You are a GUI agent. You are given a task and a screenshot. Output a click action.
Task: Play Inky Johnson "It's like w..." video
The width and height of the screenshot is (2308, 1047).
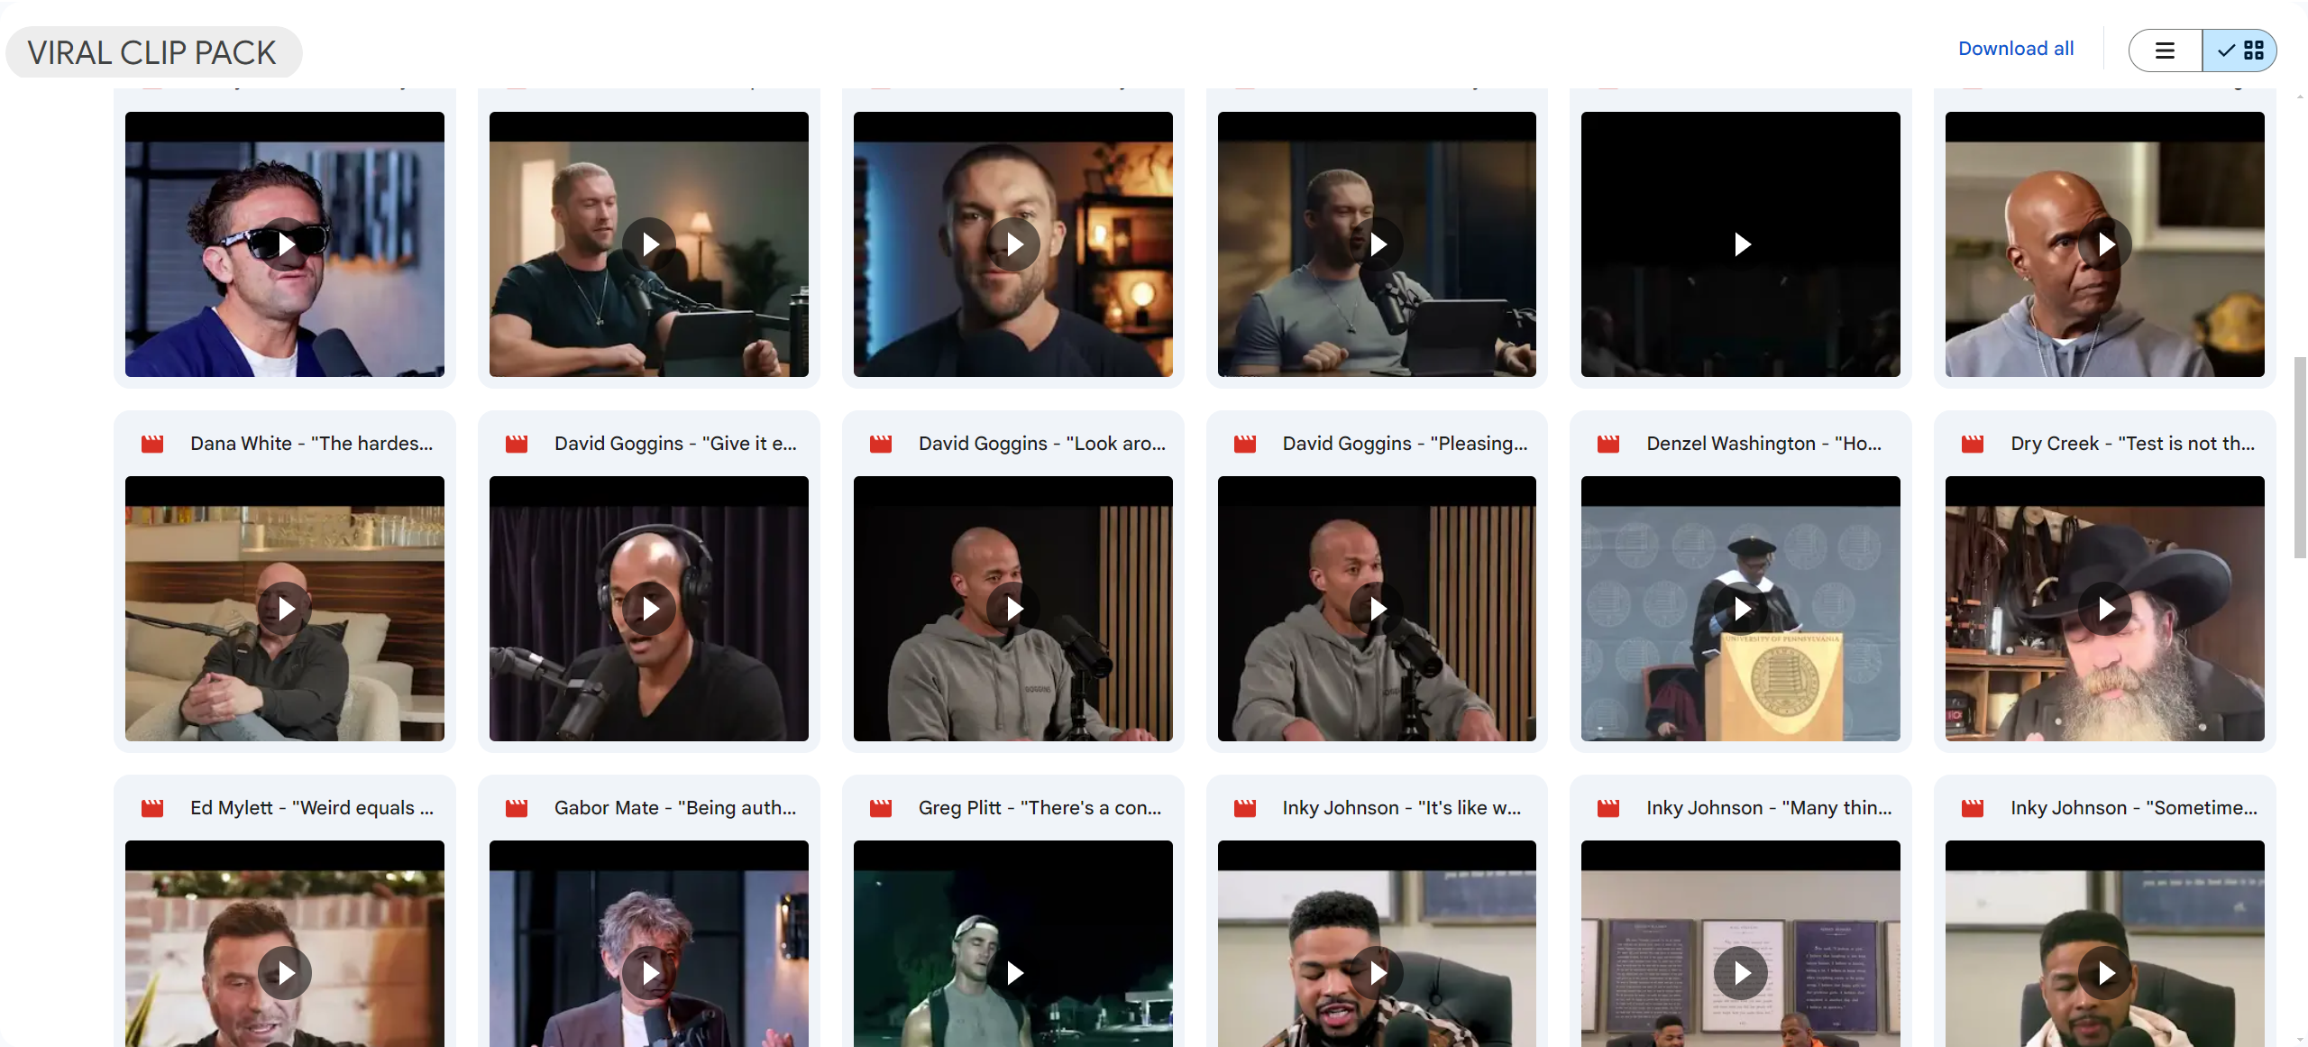pyautogui.click(x=1377, y=973)
